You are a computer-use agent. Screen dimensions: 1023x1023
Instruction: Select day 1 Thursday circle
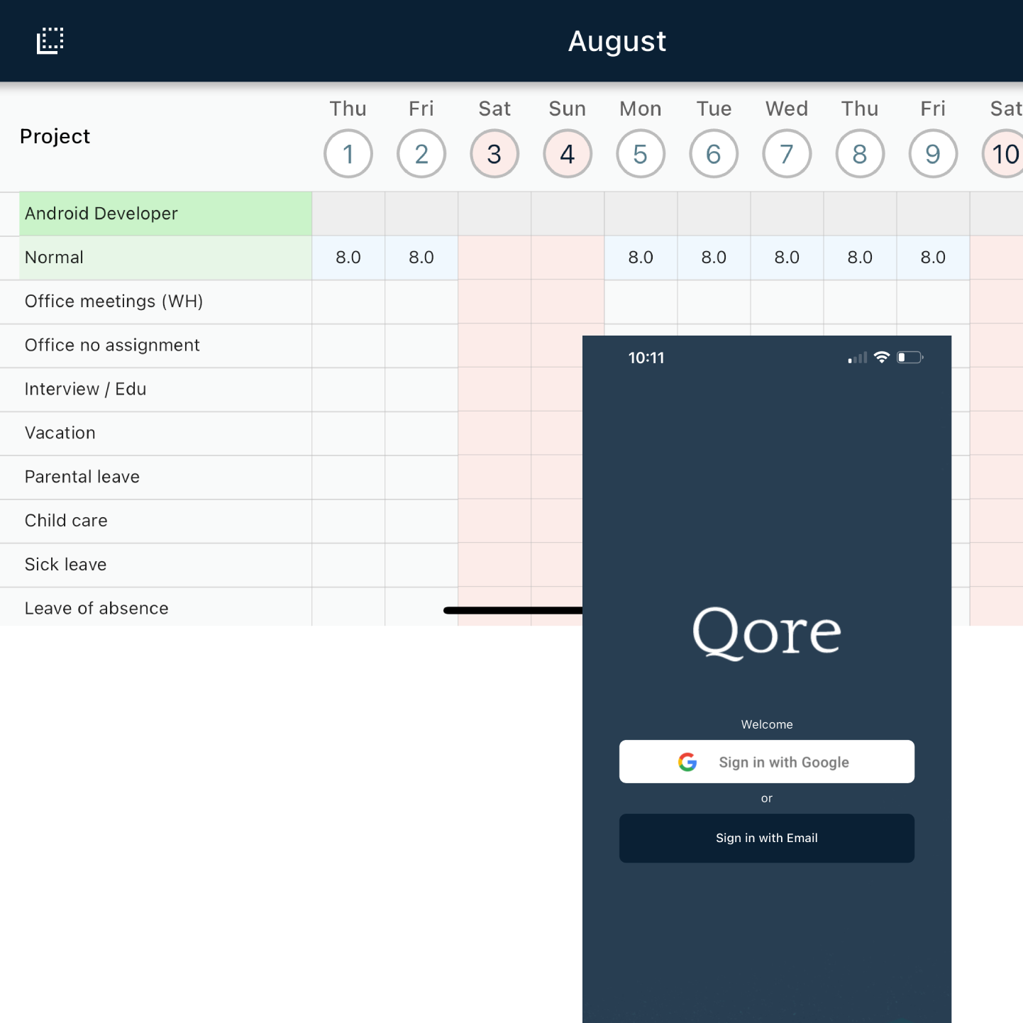[x=348, y=154]
